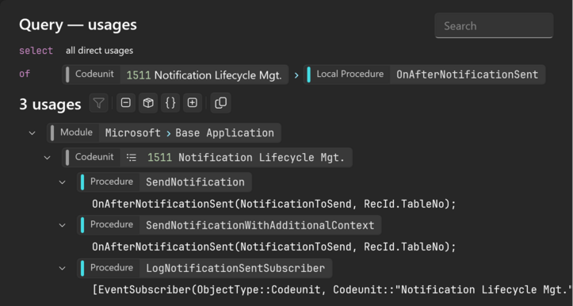Screen dimensions: 573x306
Task: Click list icon beside 1511 Notification Lifecycle Mgt.
Action: (x=132, y=158)
